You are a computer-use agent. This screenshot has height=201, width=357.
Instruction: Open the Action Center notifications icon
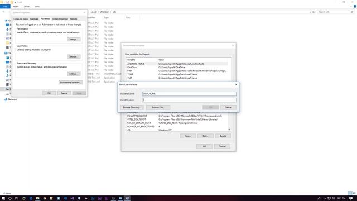tap(351, 198)
